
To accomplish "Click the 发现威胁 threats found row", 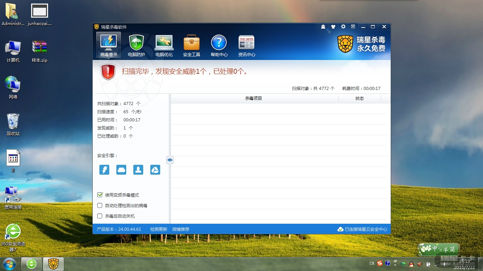I will tap(115, 128).
